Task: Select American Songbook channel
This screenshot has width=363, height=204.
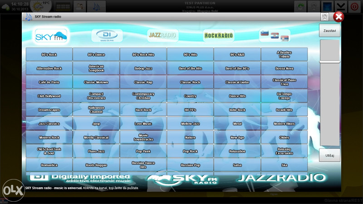Action: 96,68
